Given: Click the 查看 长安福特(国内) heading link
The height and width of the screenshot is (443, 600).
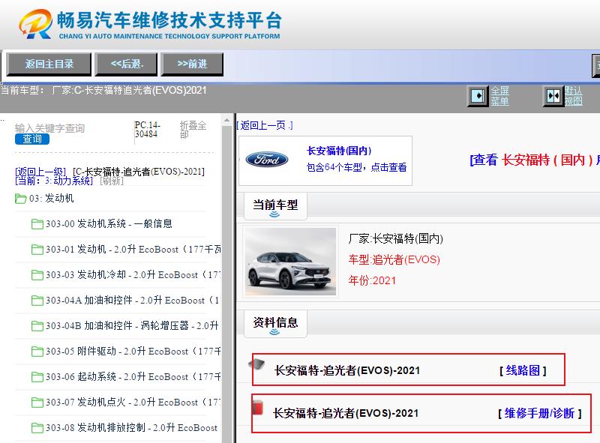Looking at the screenshot, I should point(535,160).
